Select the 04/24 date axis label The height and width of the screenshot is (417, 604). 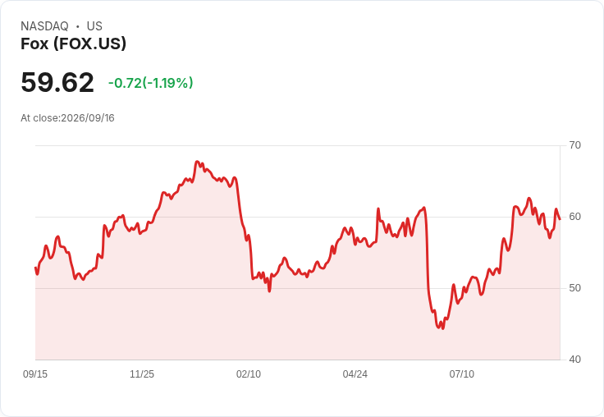[x=355, y=373]
